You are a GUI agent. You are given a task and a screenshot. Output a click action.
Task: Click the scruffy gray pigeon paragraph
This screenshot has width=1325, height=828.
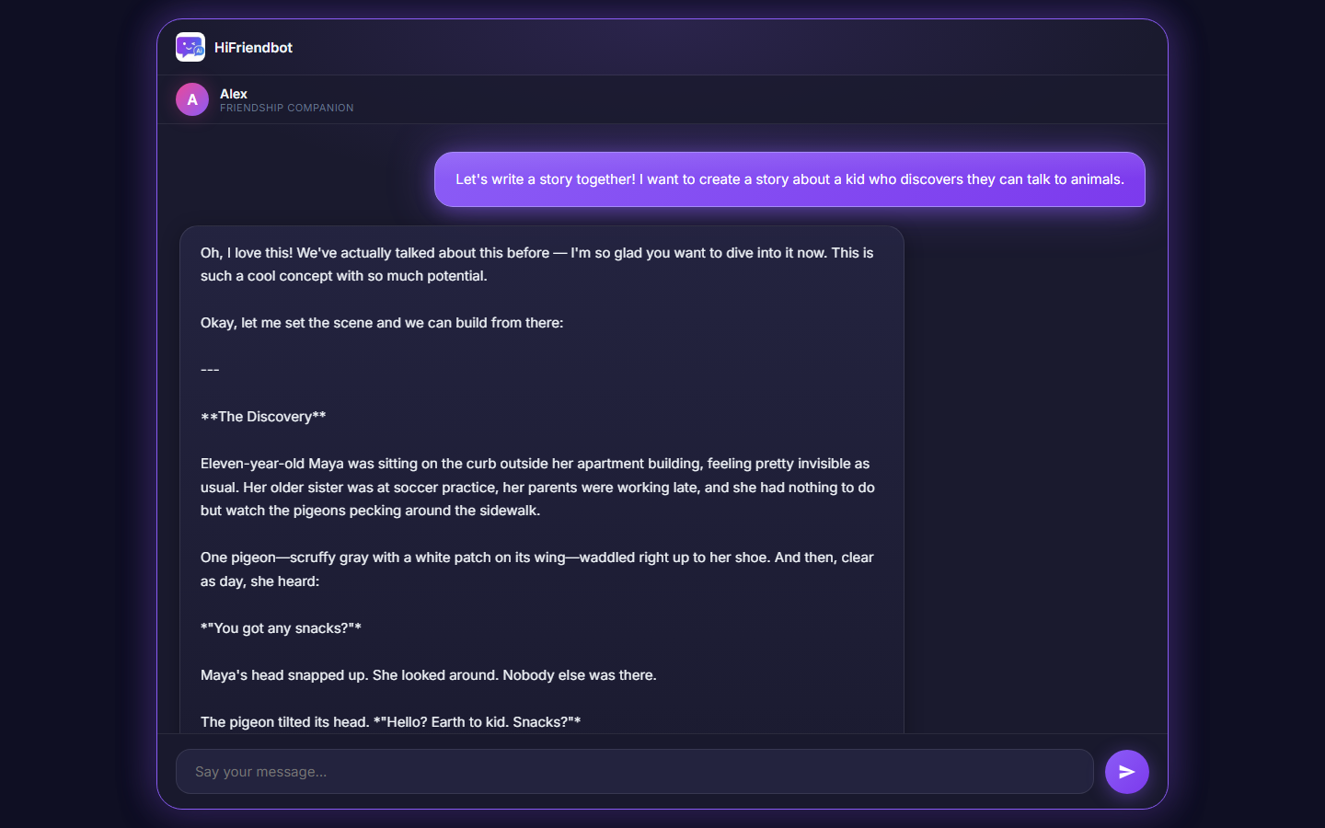[x=537, y=569]
